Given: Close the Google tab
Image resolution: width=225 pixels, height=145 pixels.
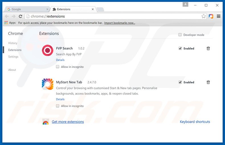Looking at the screenshot, I should click(47, 9).
